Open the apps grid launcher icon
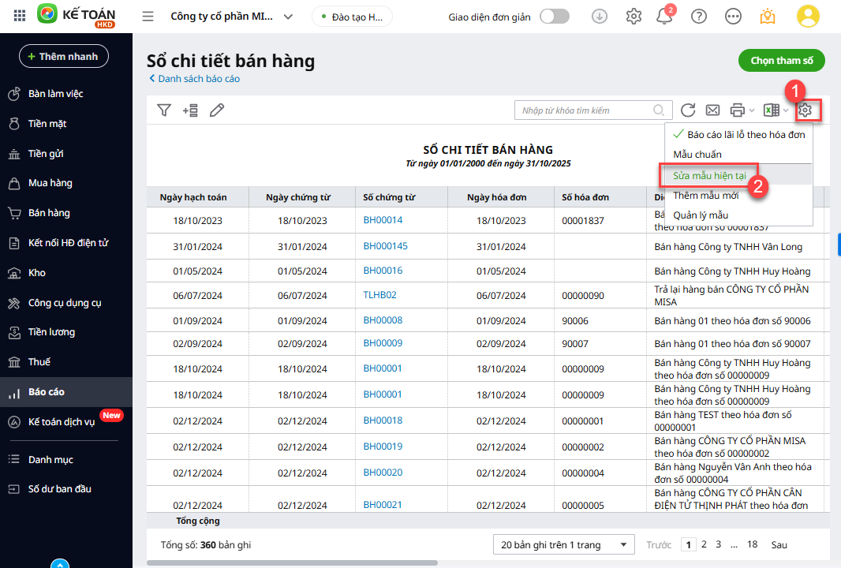841x568 pixels. [x=20, y=16]
